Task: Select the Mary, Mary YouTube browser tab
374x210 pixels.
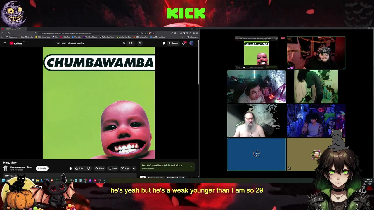Action: [13, 29]
